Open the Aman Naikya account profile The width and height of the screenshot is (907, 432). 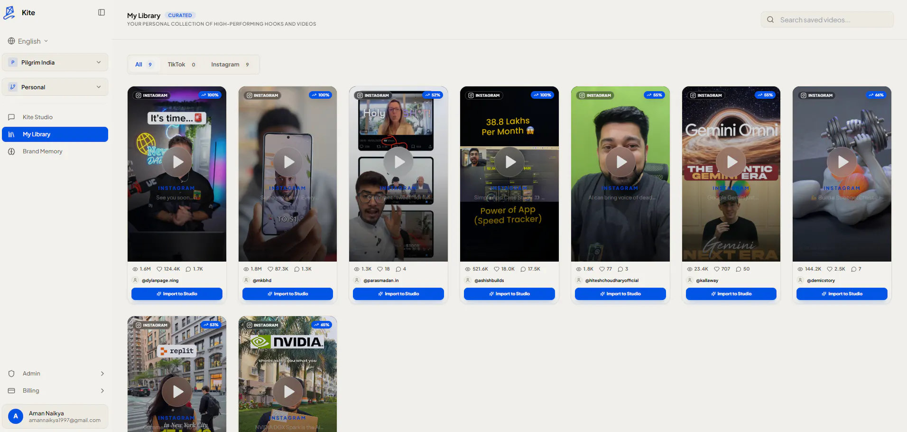pyautogui.click(x=55, y=416)
